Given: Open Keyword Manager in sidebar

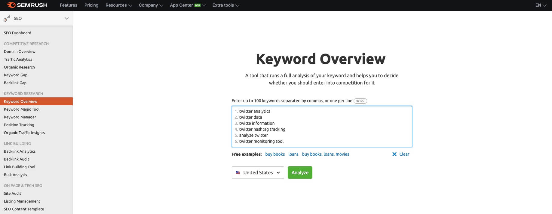Looking at the screenshot, I should pyautogui.click(x=20, y=117).
